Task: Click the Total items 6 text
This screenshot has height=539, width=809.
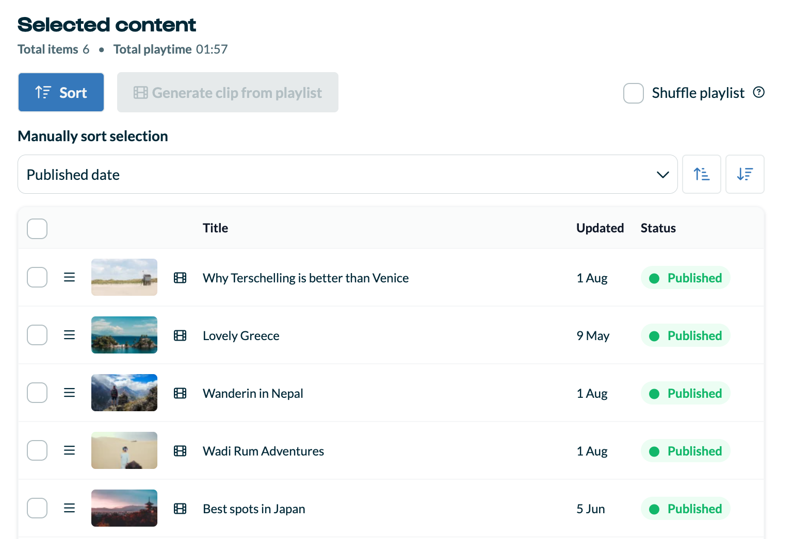Action: tap(54, 49)
